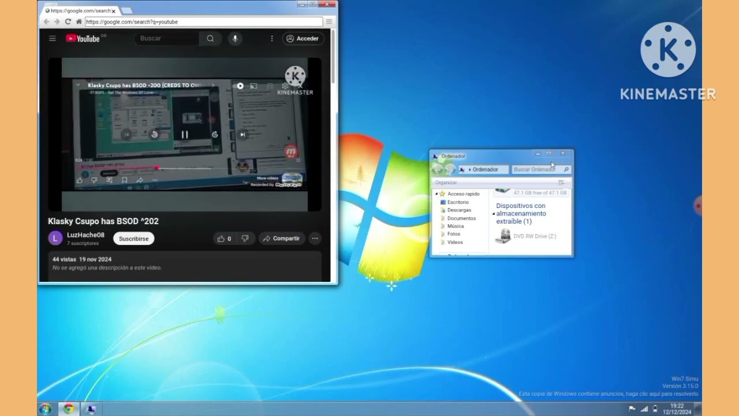
Task: Dislike the video with thumbs down
Action: [245, 239]
